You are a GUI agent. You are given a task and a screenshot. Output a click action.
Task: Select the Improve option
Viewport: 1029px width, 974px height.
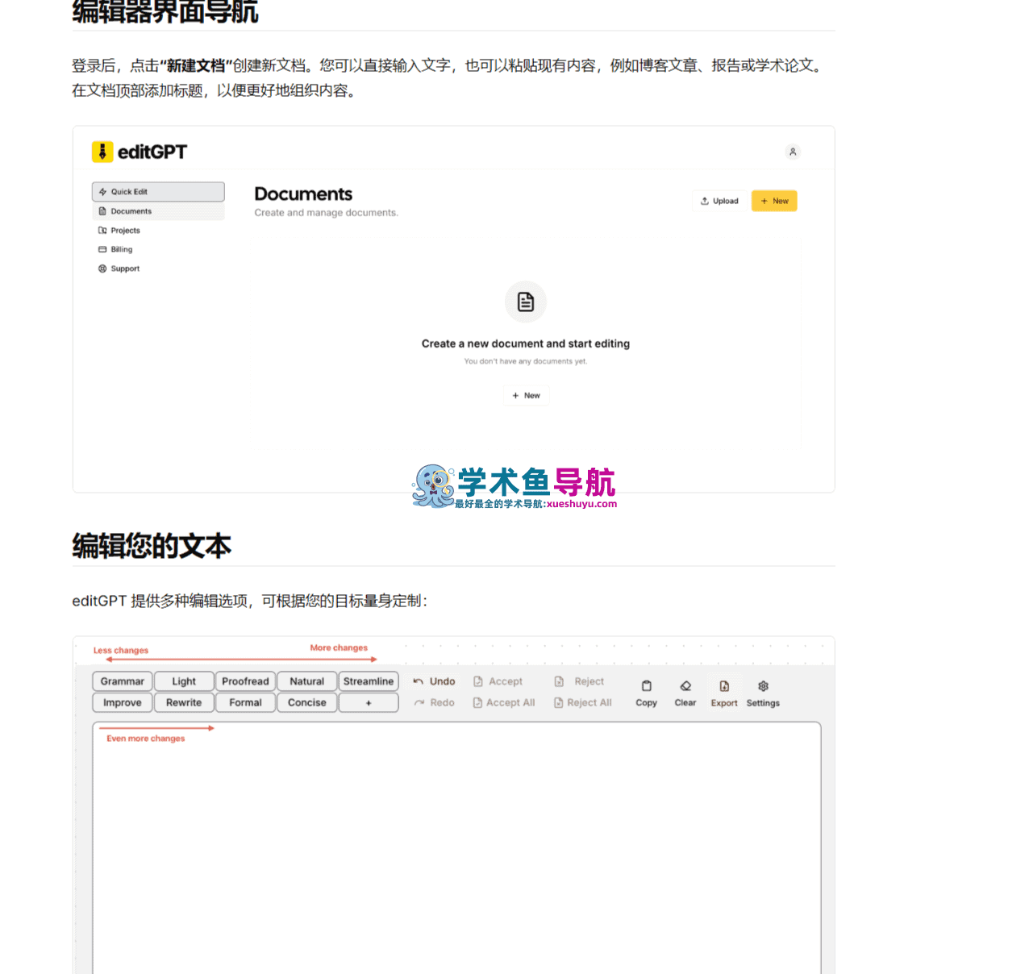[123, 703]
